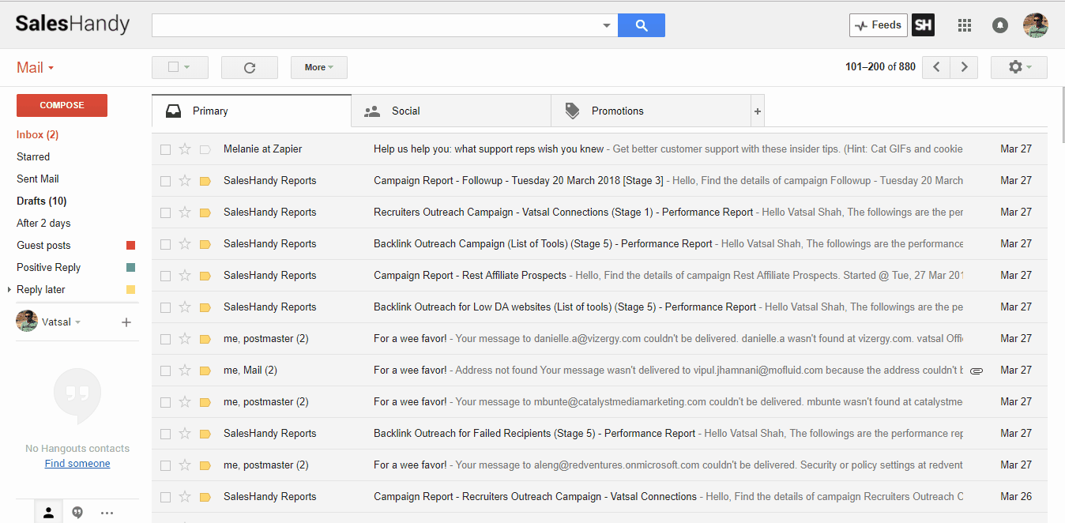The width and height of the screenshot is (1065, 523).
Task: Open Sent Mail folder
Action: tap(38, 179)
